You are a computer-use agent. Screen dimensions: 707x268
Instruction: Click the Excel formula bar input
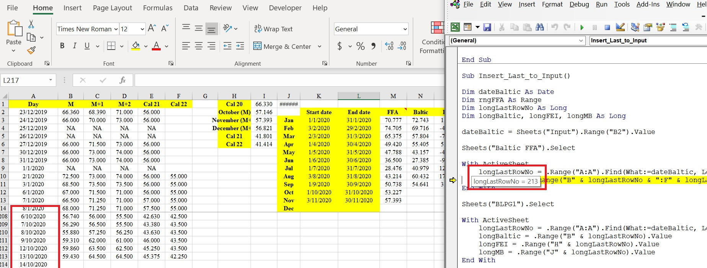click(289, 80)
